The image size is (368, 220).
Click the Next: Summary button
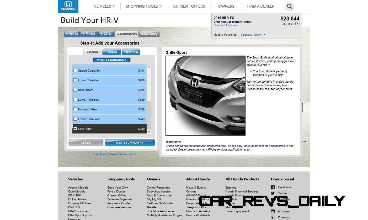pos(130,143)
